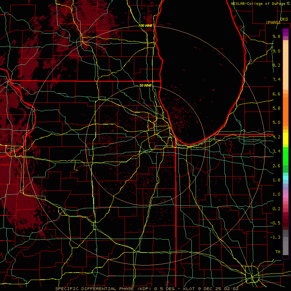The height and width of the screenshot is (291, 291).
Task: Pick the pink segment of the color scale
Action: tap(286, 196)
